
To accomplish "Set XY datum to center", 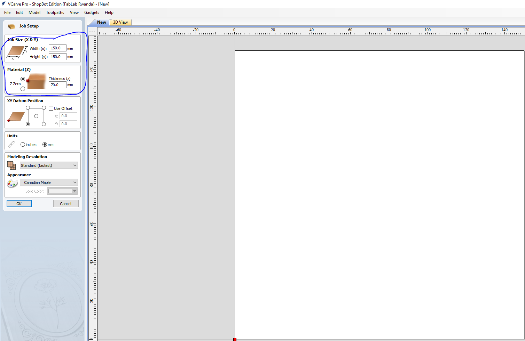I will pyautogui.click(x=36, y=116).
